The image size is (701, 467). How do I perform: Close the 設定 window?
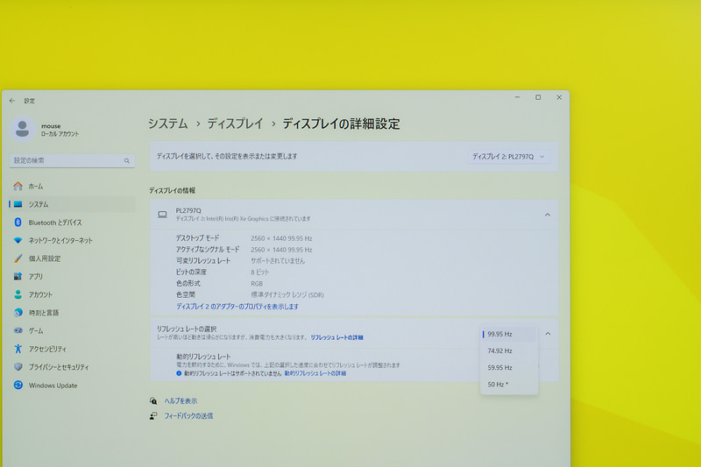click(x=559, y=97)
